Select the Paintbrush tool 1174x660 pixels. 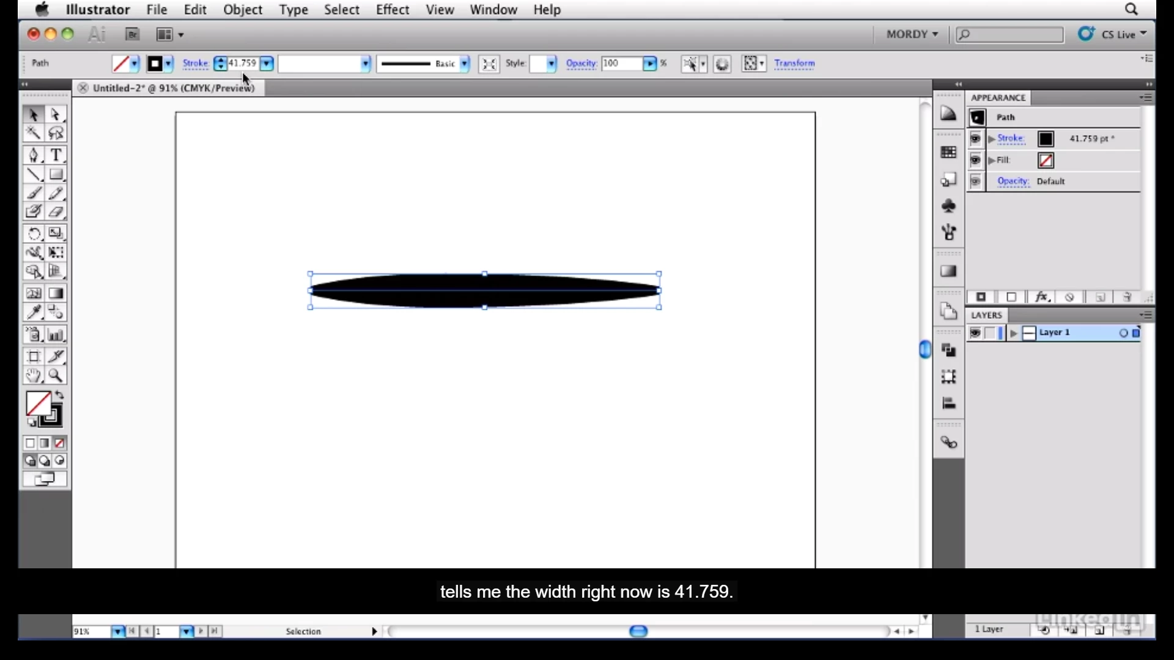coord(34,194)
